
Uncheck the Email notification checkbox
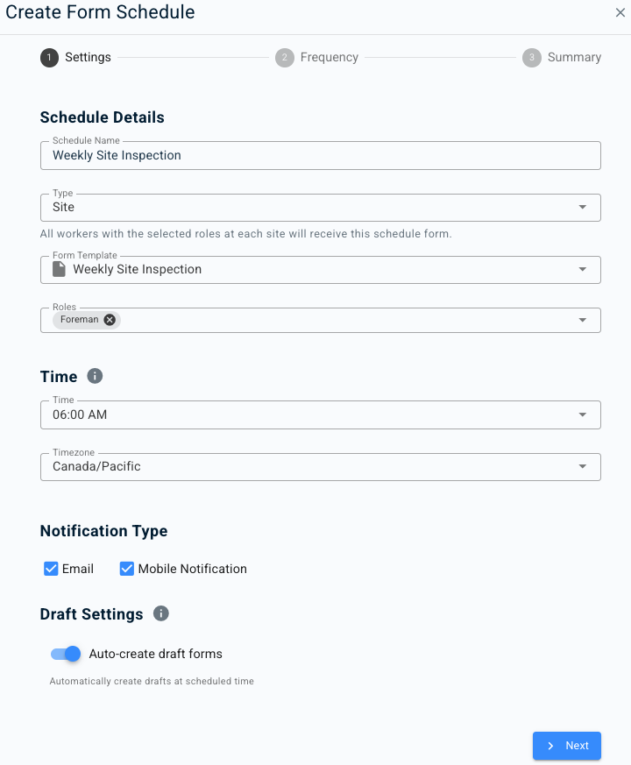click(51, 569)
